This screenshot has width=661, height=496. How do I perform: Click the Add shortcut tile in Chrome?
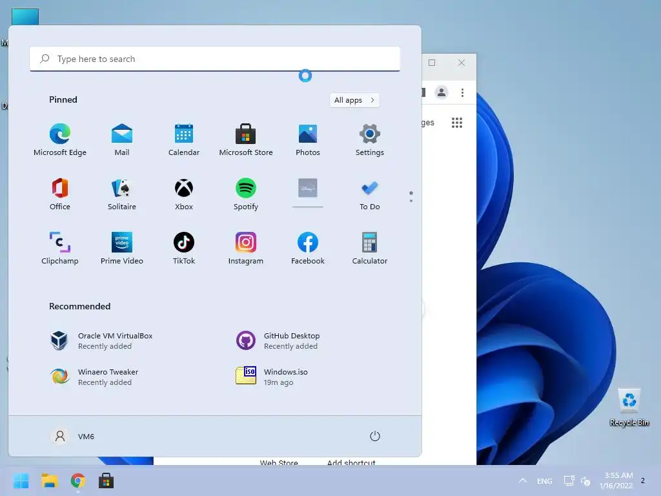point(351,462)
